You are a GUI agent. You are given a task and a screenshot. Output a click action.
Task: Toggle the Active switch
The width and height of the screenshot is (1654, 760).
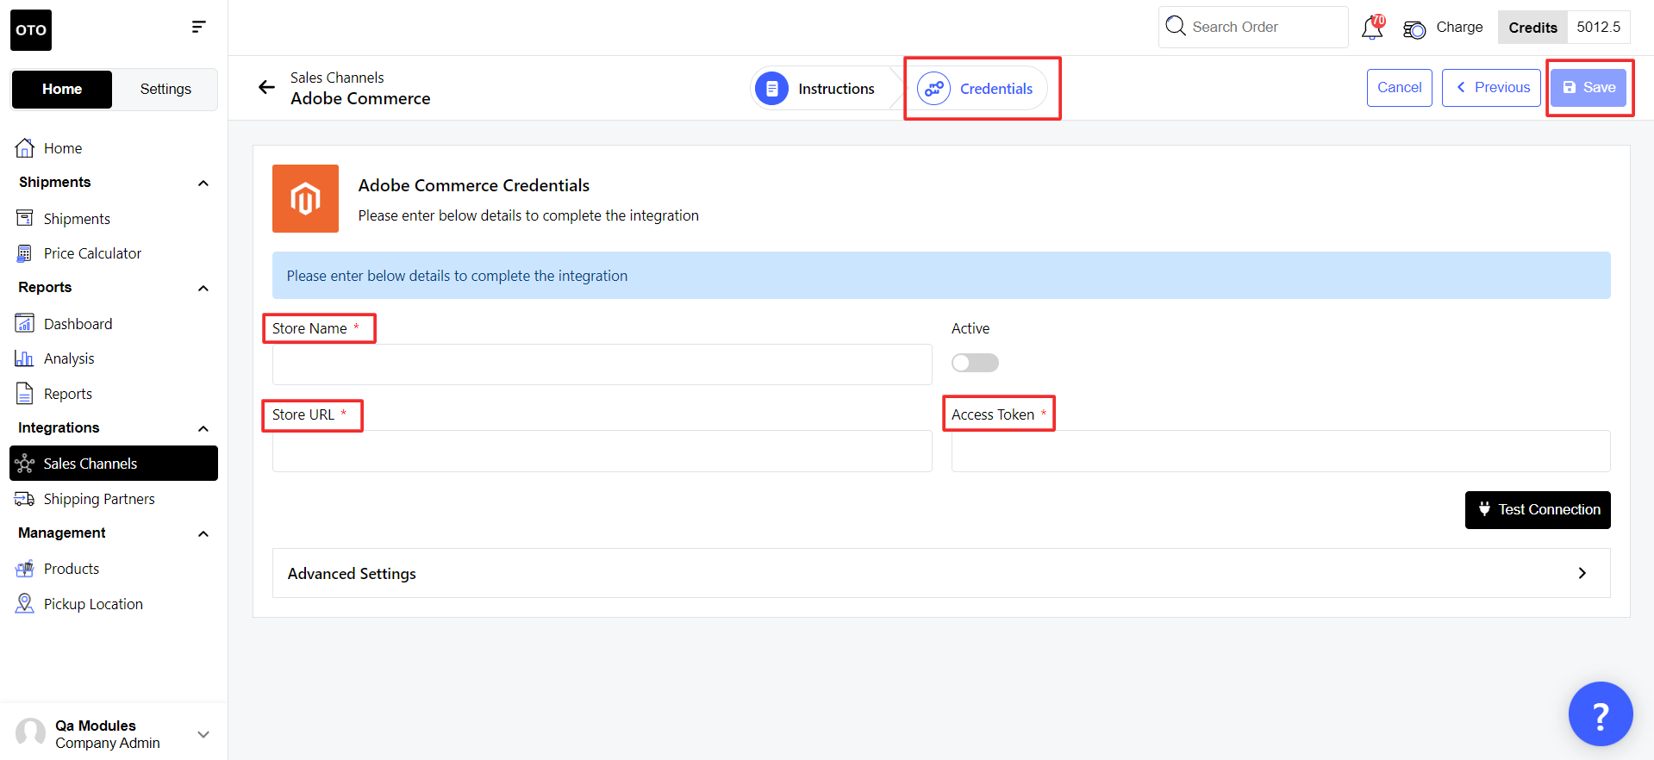point(975,363)
